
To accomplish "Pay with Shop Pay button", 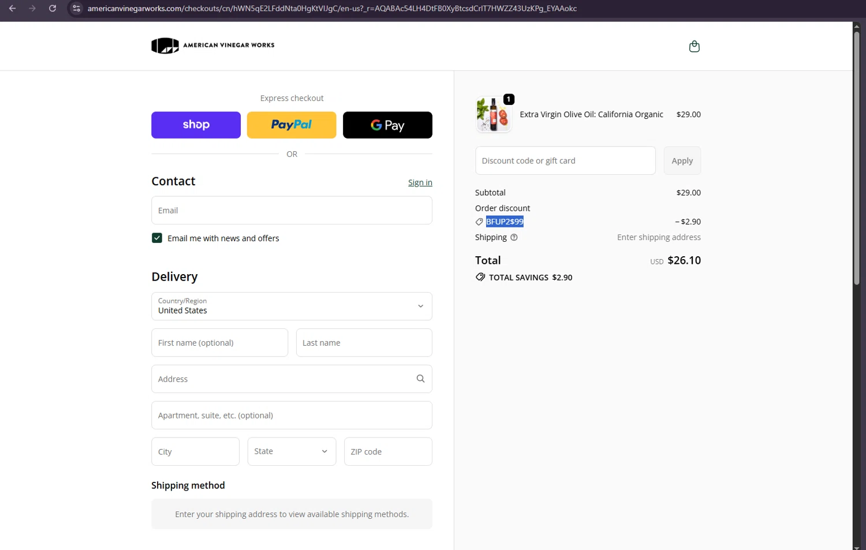I will tap(196, 125).
